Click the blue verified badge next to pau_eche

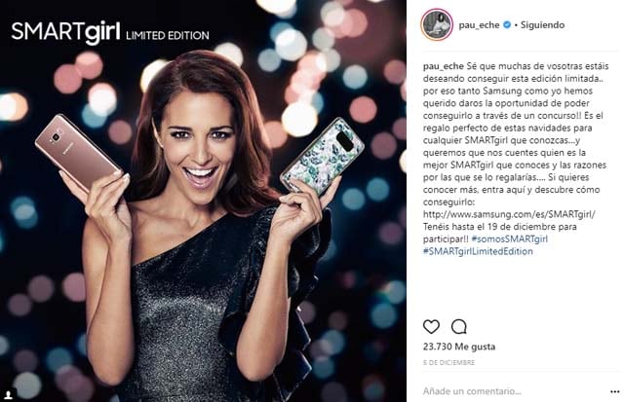507,24
